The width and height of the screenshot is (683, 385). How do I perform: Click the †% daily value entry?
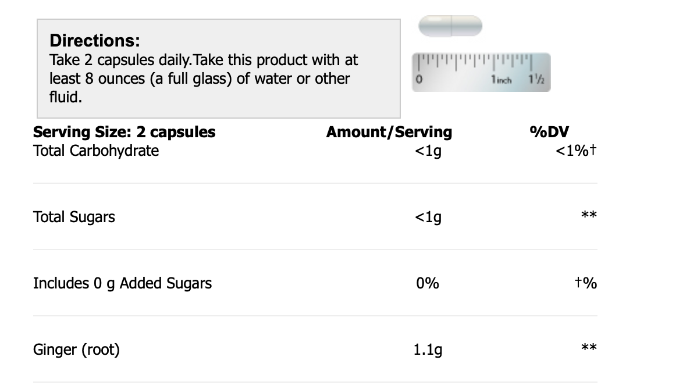[x=585, y=283]
